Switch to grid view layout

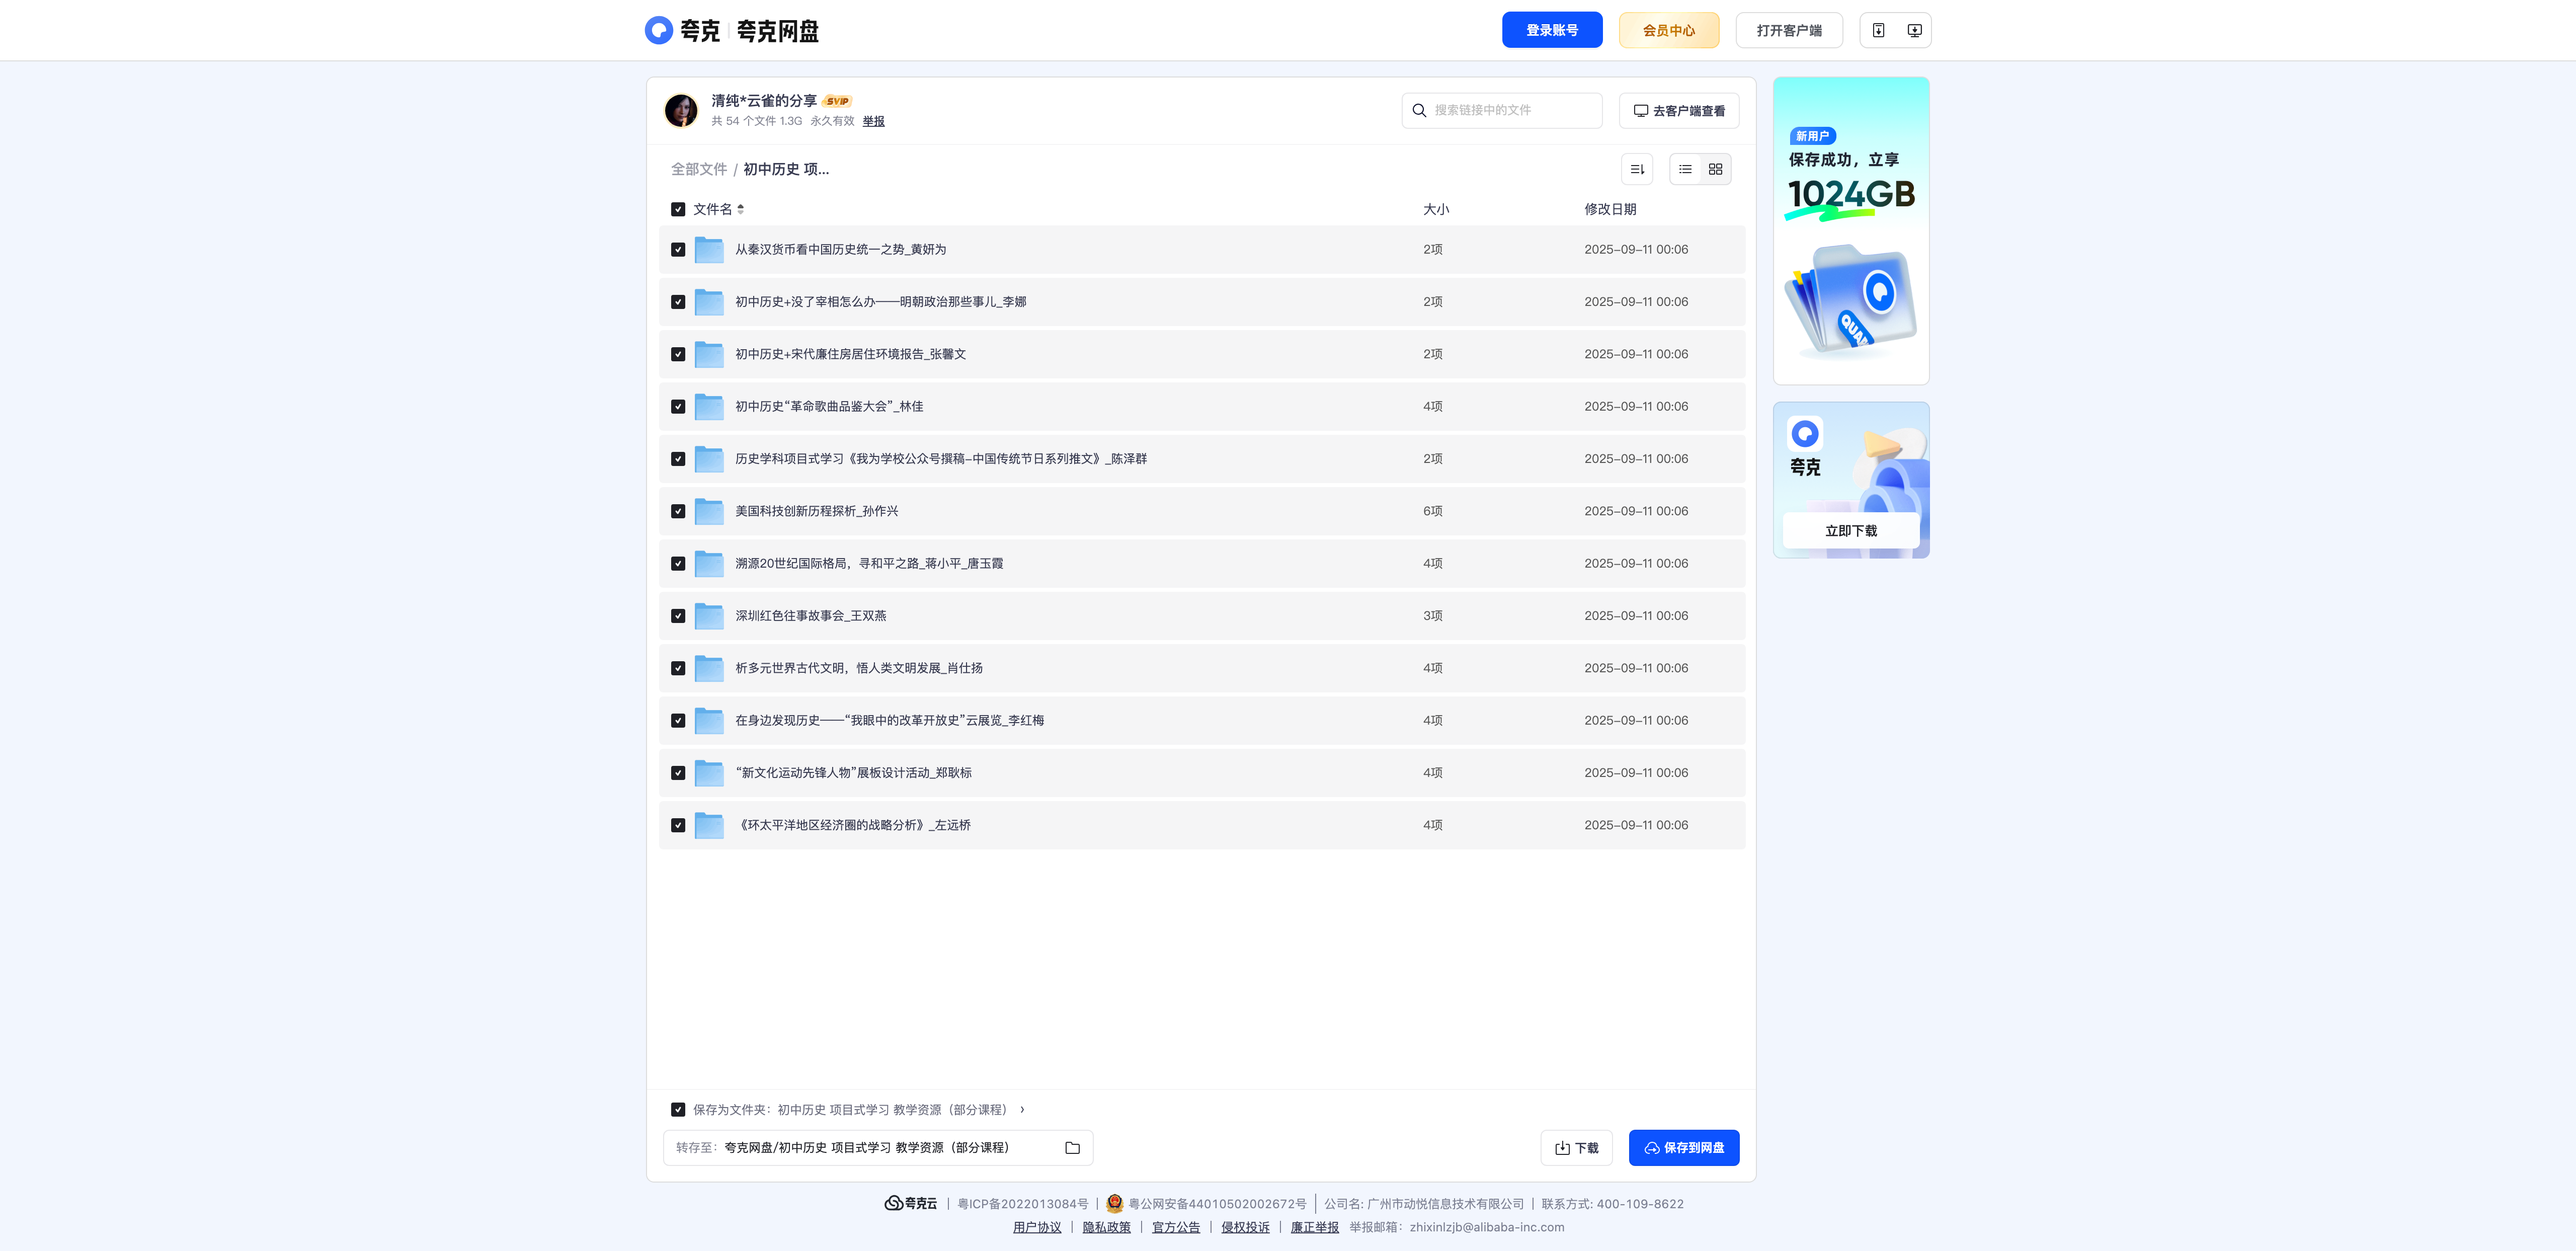point(1715,169)
